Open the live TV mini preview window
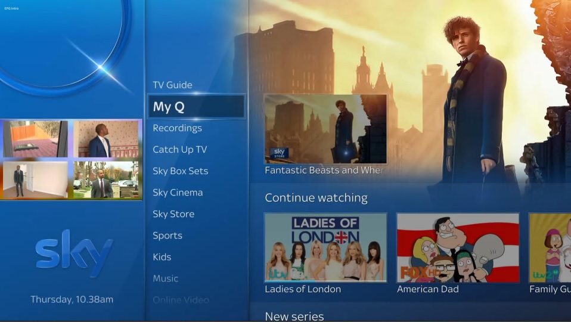The image size is (571, 322). [x=71, y=159]
